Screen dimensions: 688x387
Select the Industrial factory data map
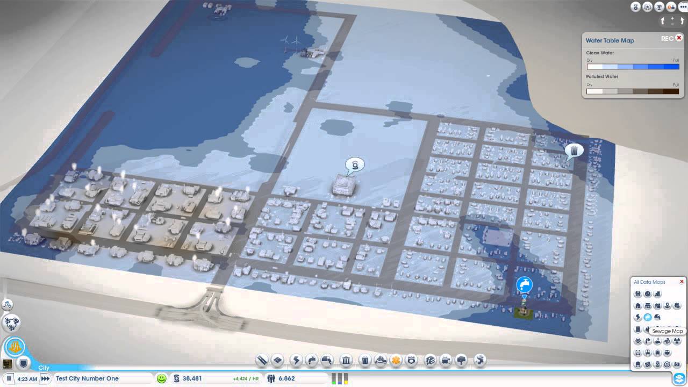[657, 305]
